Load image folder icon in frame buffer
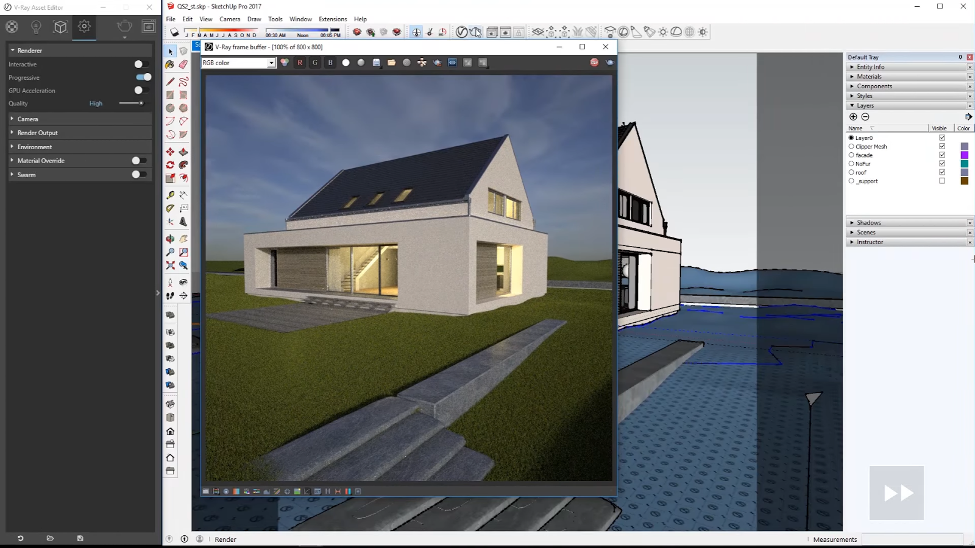Screen dimensions: 975x548 pyautogui.click(x=391, y=63)
